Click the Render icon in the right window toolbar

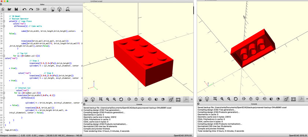pyautogui.click(x=207, y=99)
